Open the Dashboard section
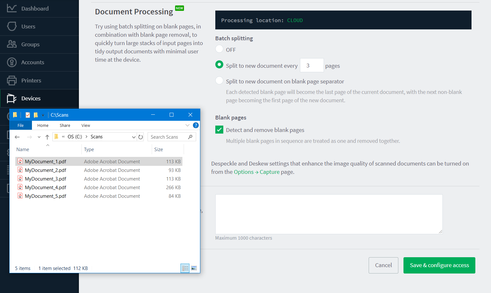This screenshot has height=293, width=491. tap(35, 9)
